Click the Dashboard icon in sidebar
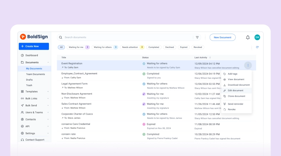Screen dimensions: 281x156 [x=22, y=55]
